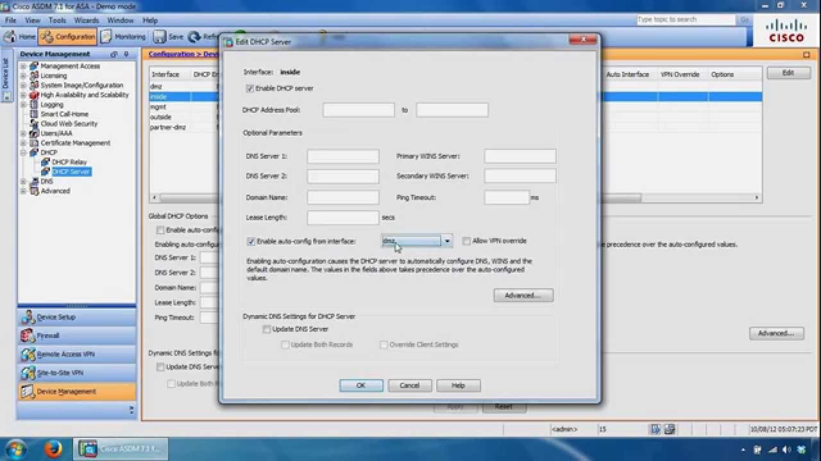Check Update DNS Server in dialog

[266, 329]
